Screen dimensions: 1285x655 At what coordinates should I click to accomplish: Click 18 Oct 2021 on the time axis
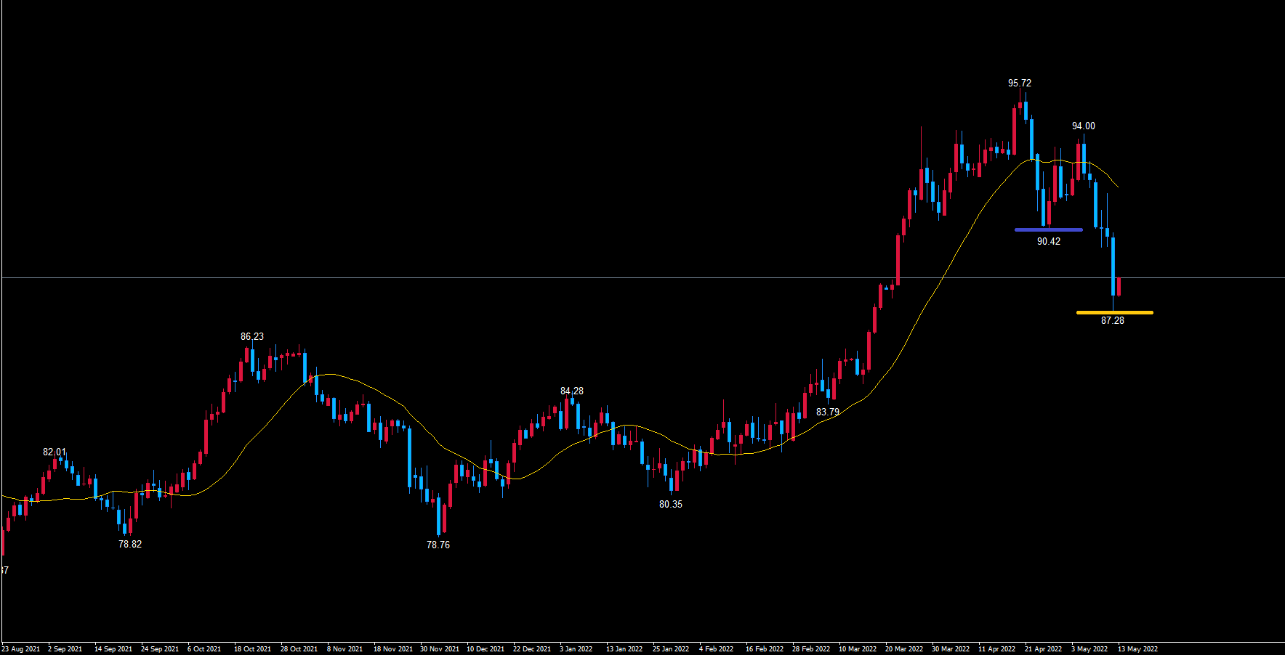point(252,648)
